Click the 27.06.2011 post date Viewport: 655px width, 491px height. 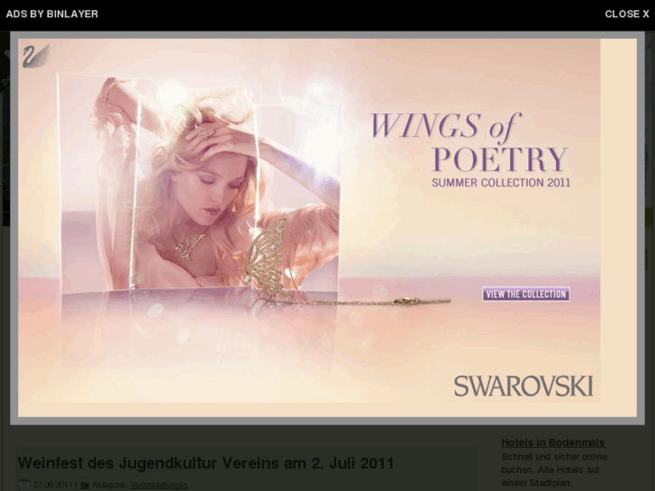(x=53, y=485)
